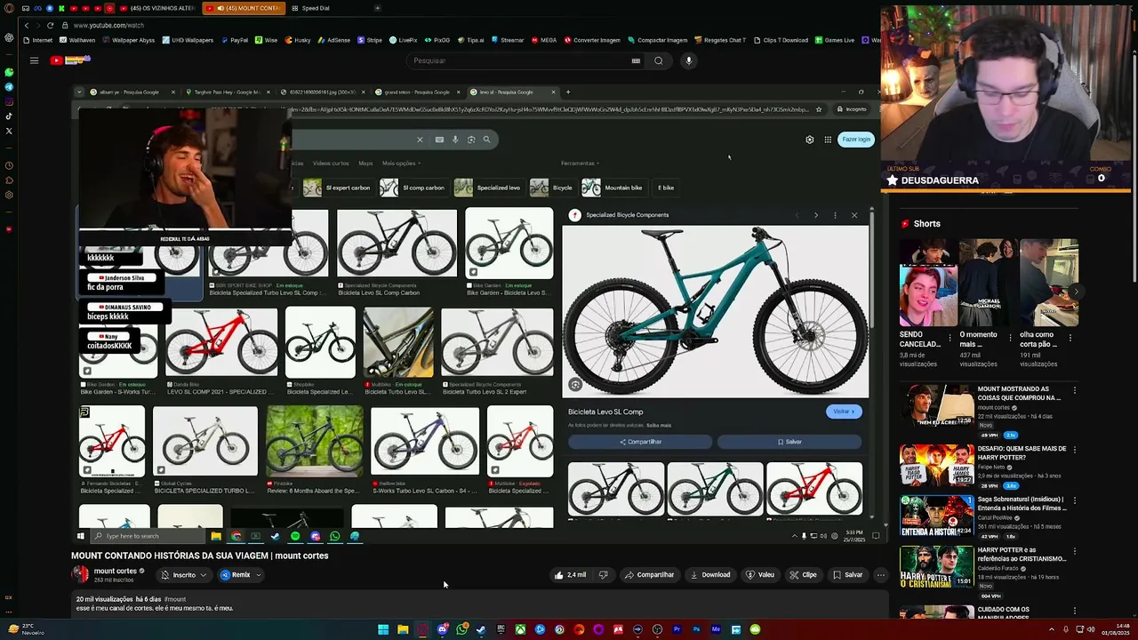Image resolution: width=1138 pixels, height=640 pixels.
Task: Click the Salvar button below video
Action: pos(847,575)
